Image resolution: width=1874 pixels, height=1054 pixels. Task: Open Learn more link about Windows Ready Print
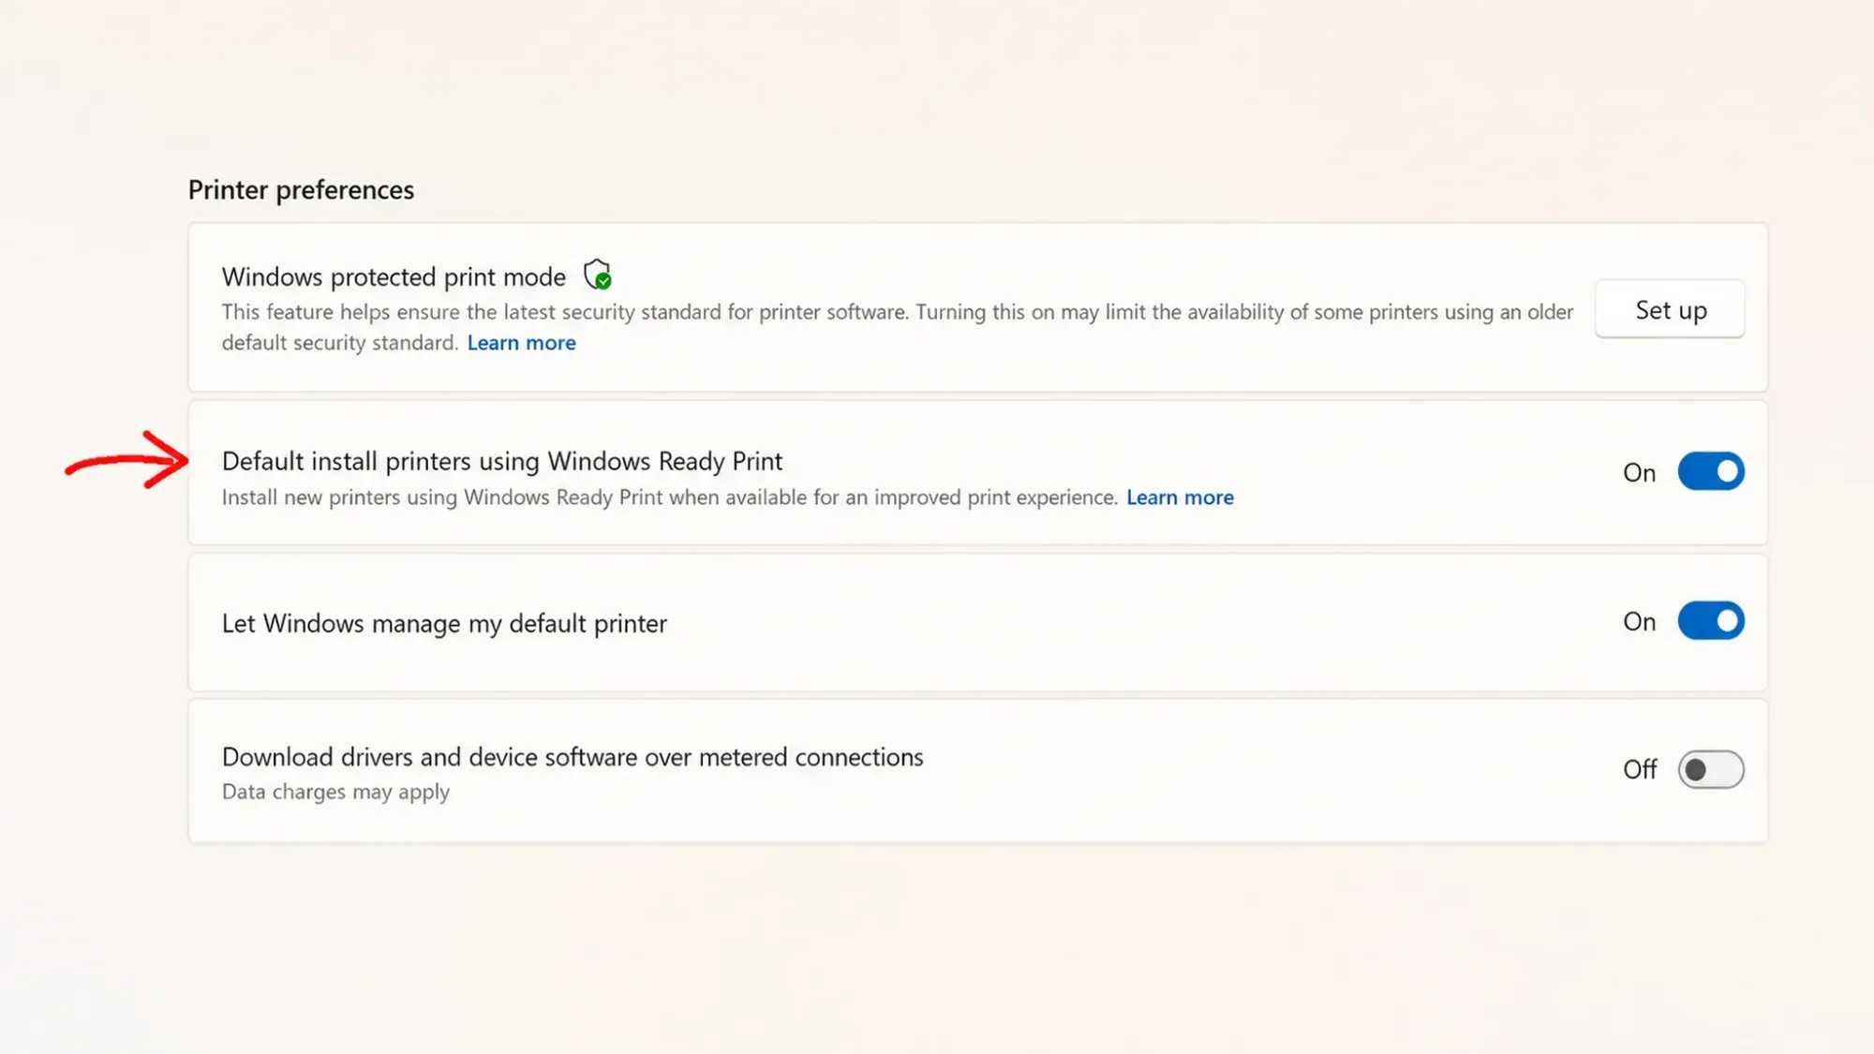pyautogui.click(x=1180, y=497)
